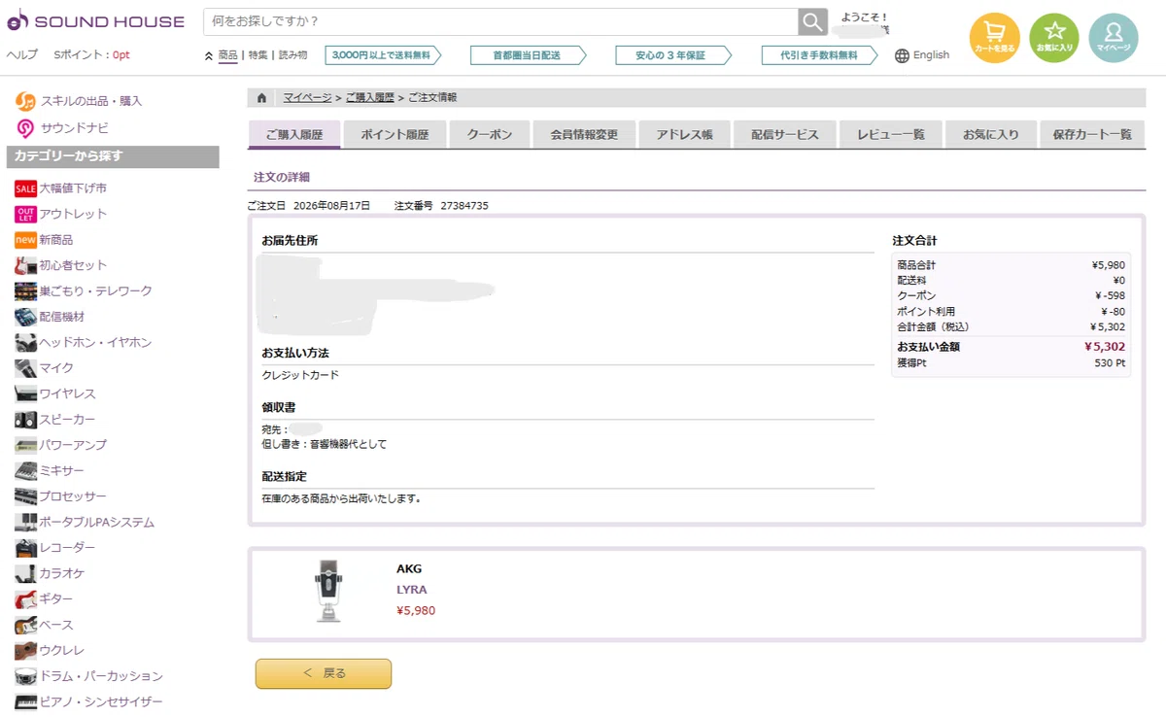1166x717 pixels.
Task: Click the 特集 navigation link
Action: coord(257,55)
